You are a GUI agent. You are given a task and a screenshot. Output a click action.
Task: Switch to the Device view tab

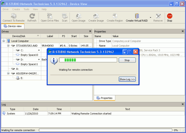coord(13,26)
